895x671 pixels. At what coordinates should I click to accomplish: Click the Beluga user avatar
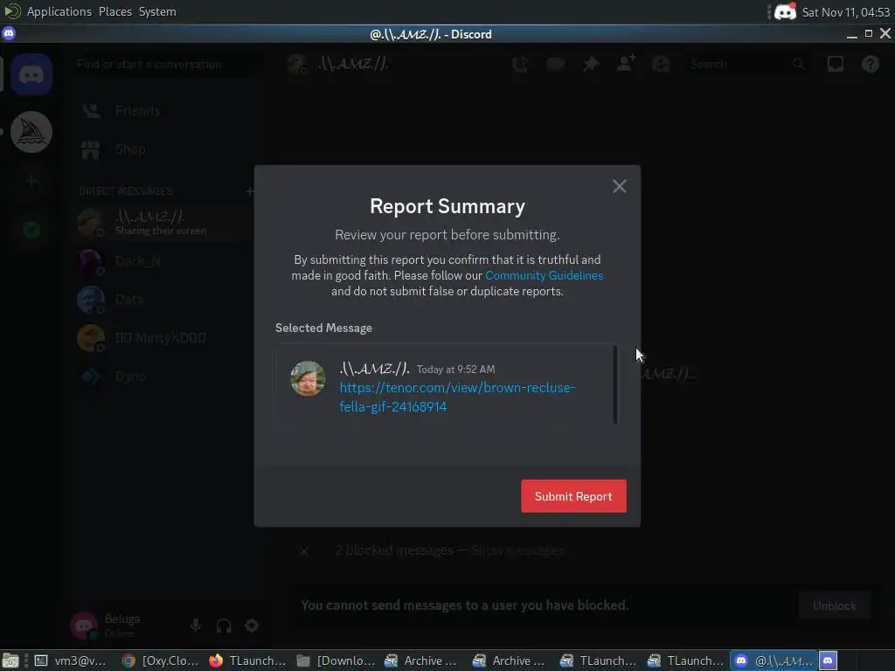point(84,626)
